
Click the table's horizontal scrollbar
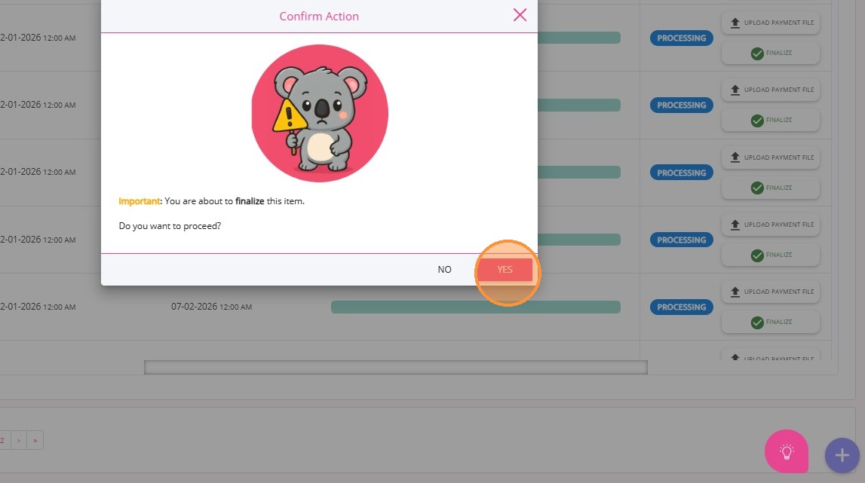pos(395,367)
